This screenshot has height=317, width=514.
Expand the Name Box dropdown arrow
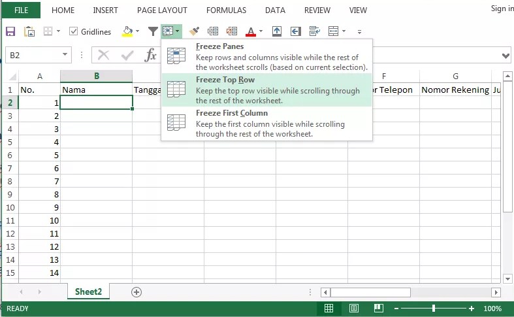tap(65, 56)
